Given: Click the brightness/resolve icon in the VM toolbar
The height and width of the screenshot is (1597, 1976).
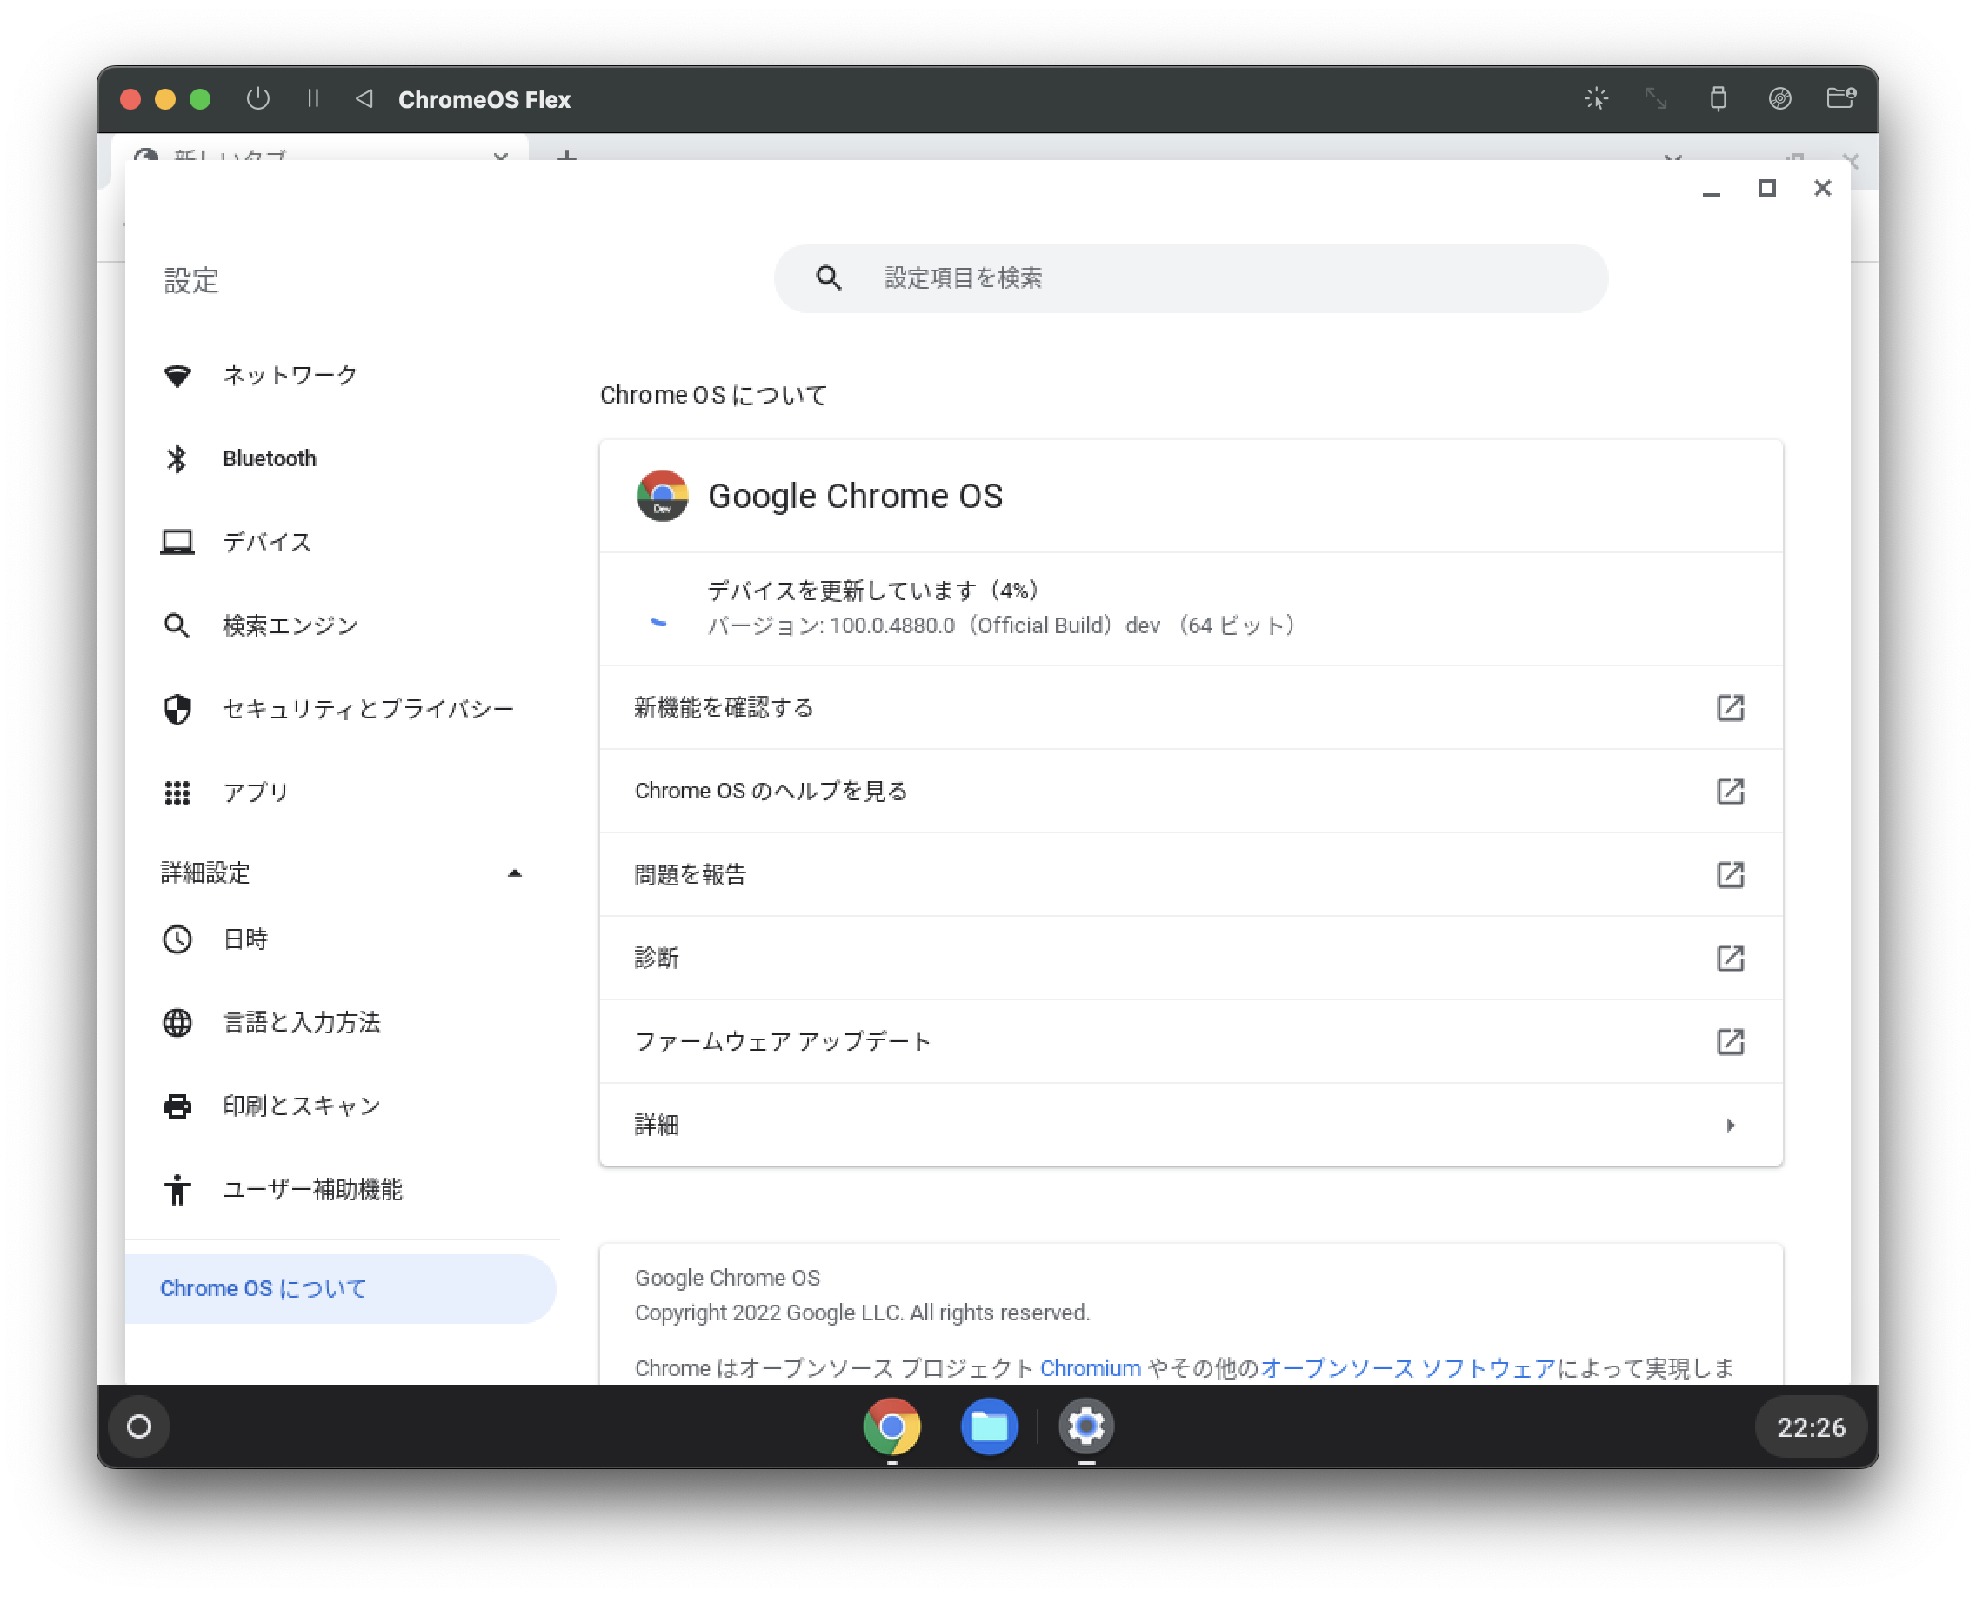Looking at the screenshot, I should [1596, 98].
